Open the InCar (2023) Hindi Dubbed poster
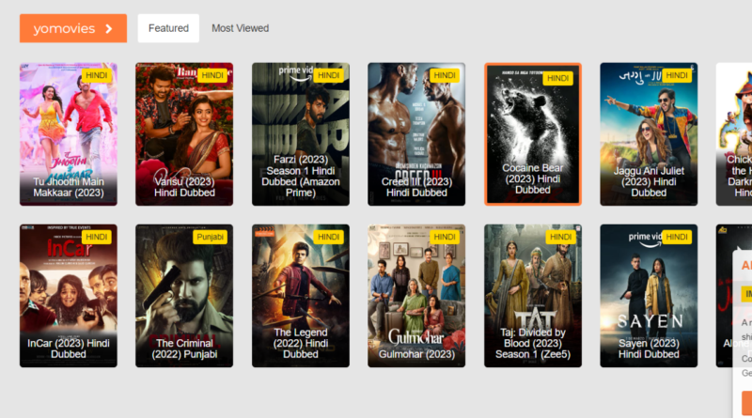This screenshot has height=418, width=752. [69, 296]
